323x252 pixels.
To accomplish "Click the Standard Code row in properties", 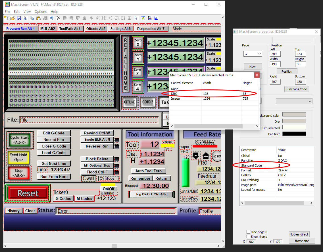I will click(x=277, y=165).
